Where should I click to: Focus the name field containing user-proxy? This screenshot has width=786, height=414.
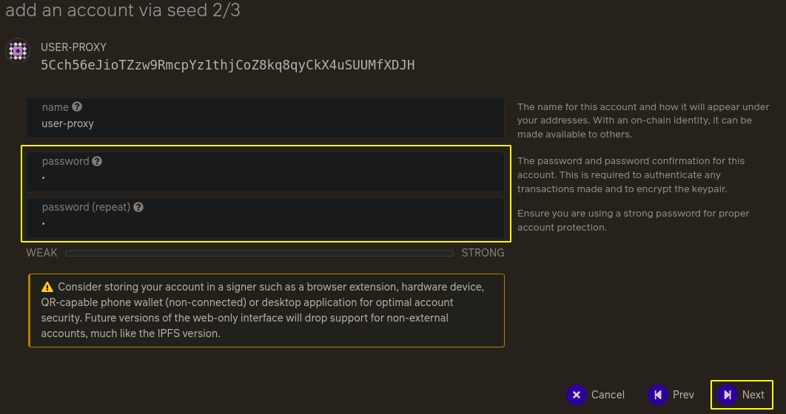(265, 118)
